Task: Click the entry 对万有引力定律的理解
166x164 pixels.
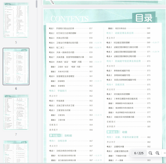Action: point(66,33)
